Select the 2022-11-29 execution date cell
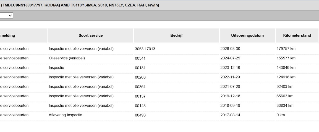Image resolution: width=319 pixels, height=132 pixels. [x=230, y=77]
